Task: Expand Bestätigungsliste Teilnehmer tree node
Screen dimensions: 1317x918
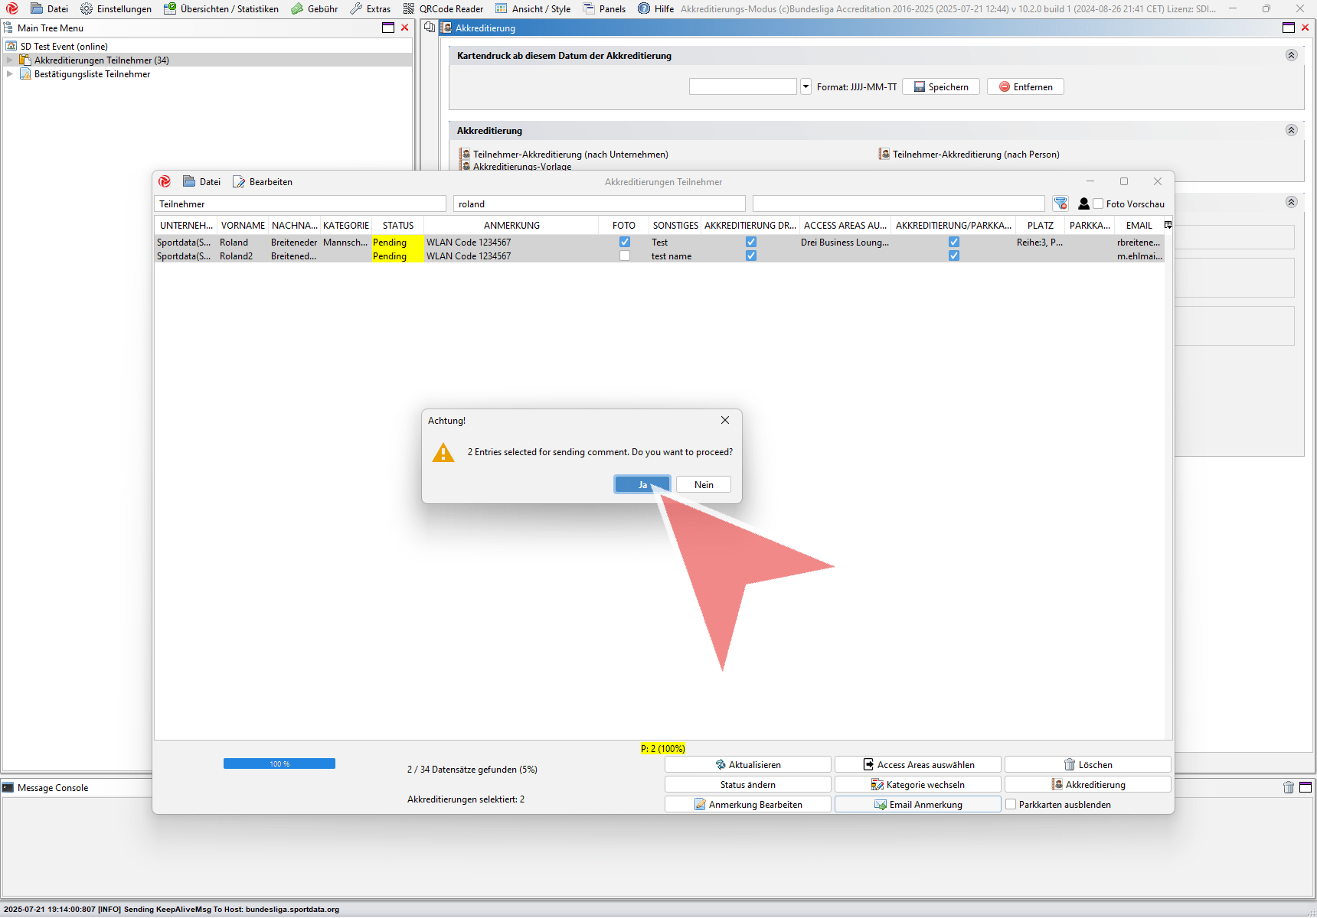Action: pos(10,74)
